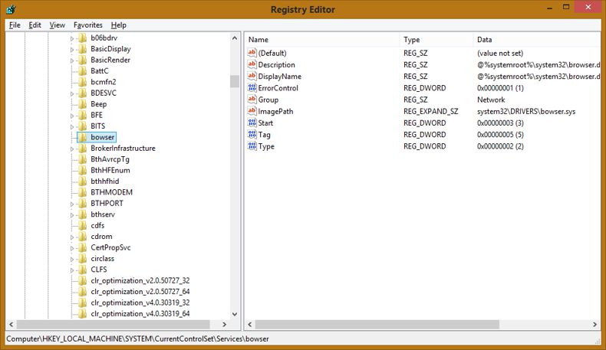Open the Edit menu

[35, 25]
